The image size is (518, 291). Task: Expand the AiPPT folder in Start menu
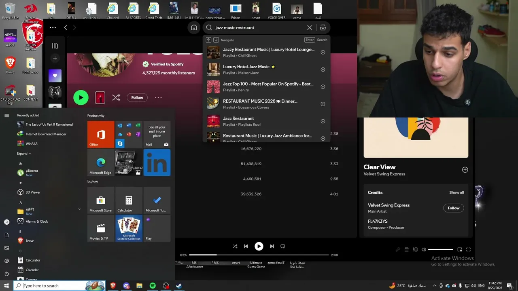(49, 211)
